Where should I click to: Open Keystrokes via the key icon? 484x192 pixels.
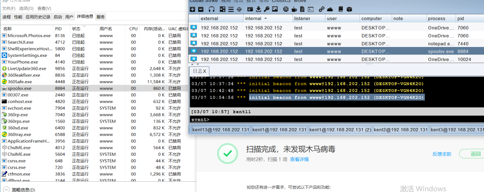[266, 9]
